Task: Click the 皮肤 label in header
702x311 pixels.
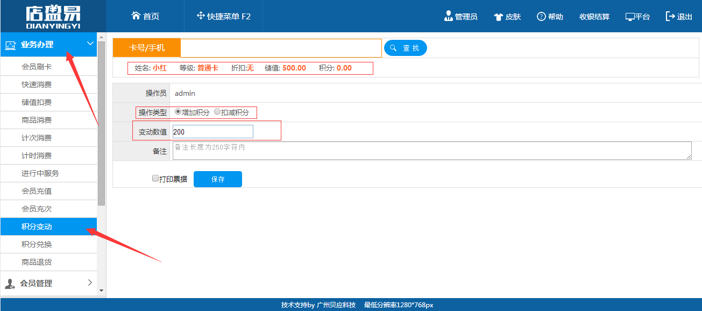Action: pos(513,17)
